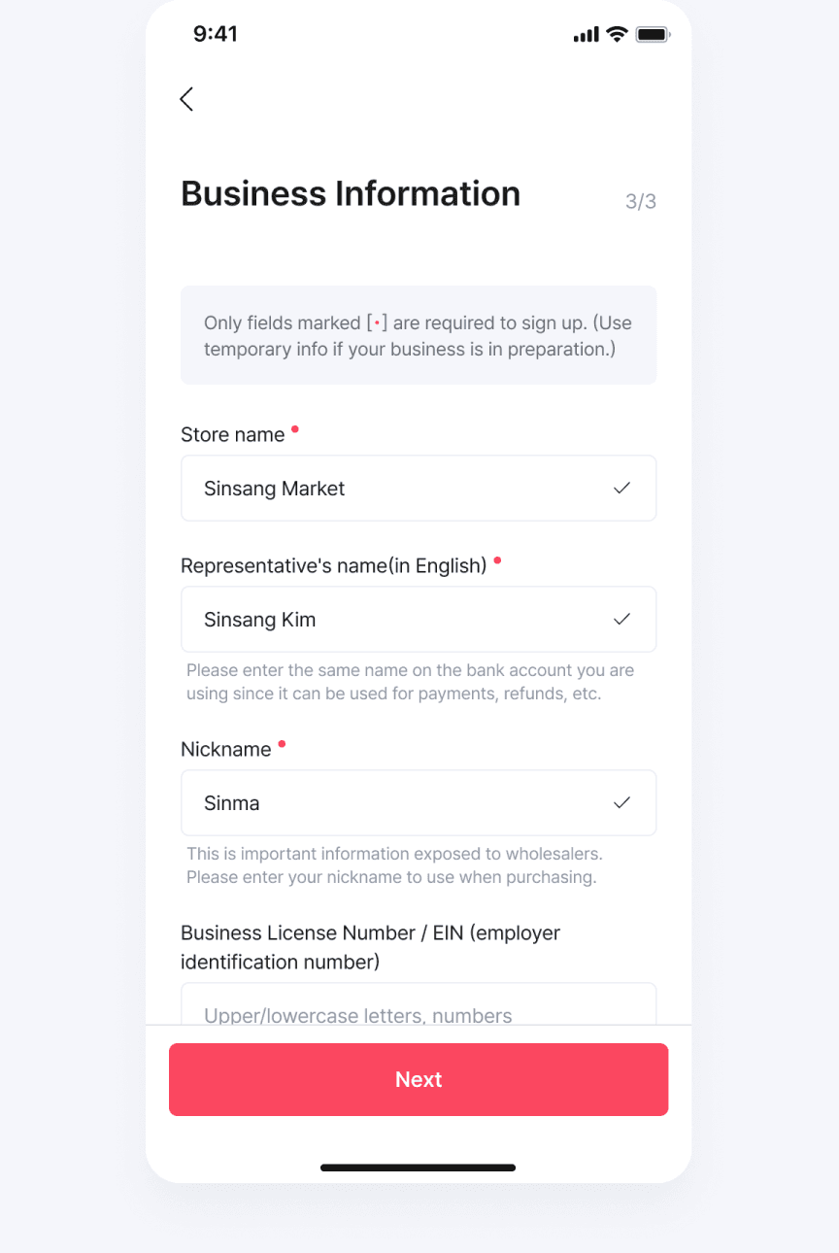Tap the cellular signal bars icon

click(x=587, y=35)
